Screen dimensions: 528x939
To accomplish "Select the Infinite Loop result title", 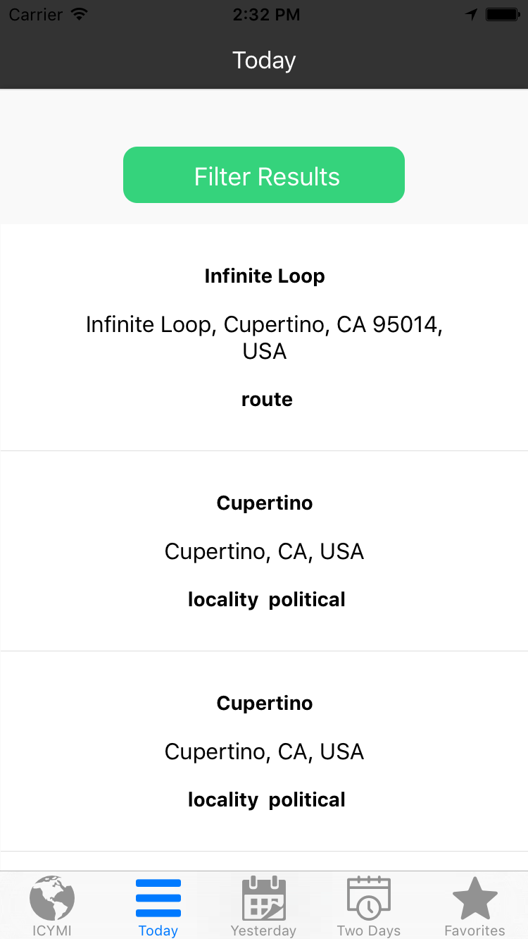I will click(265, 276).
